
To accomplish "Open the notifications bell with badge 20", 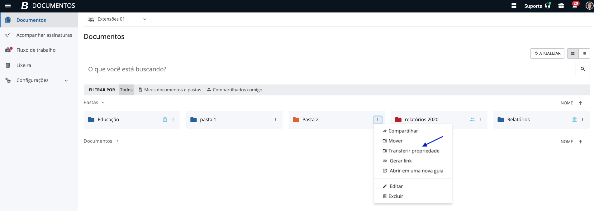I will tap(575, 6).
